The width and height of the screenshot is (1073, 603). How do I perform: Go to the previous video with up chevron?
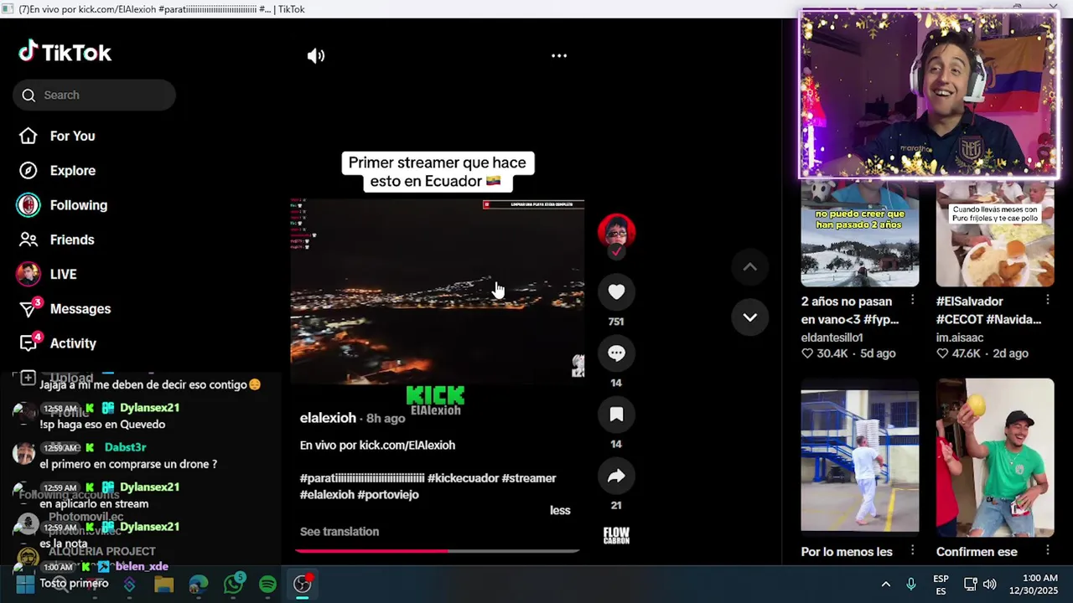pyautogui.click(x=749, y=267)
